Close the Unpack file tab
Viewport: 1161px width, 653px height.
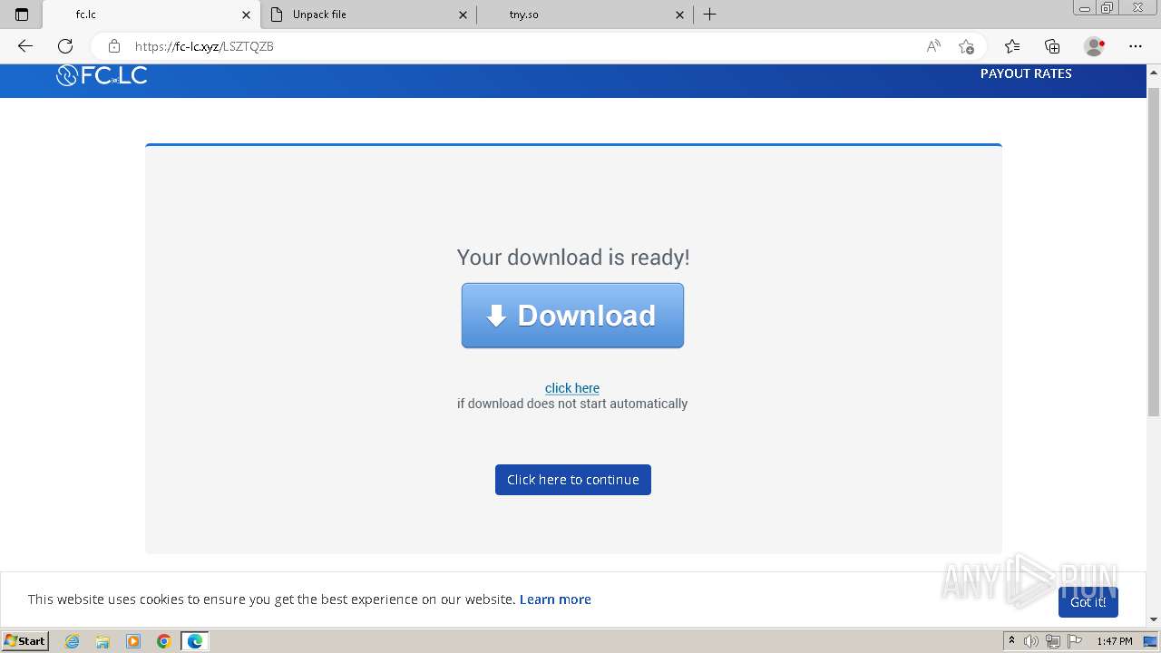463,15
